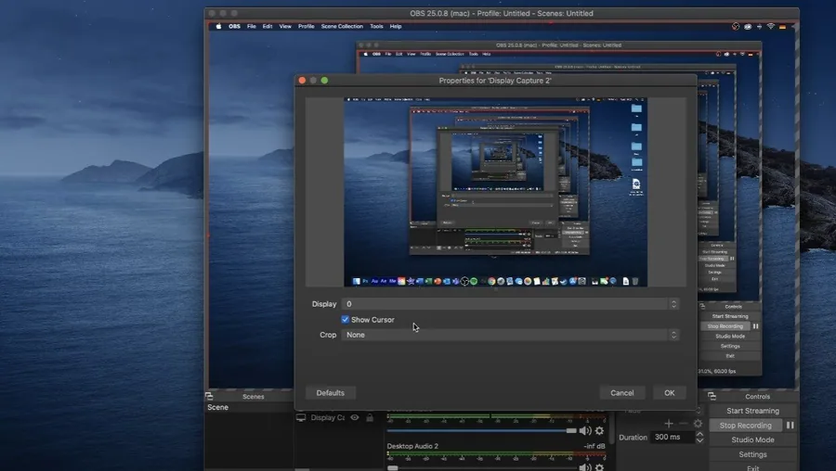Click the Controls dock title
The height and width of the screenshot is (471, 836).
tap(758, 397)
